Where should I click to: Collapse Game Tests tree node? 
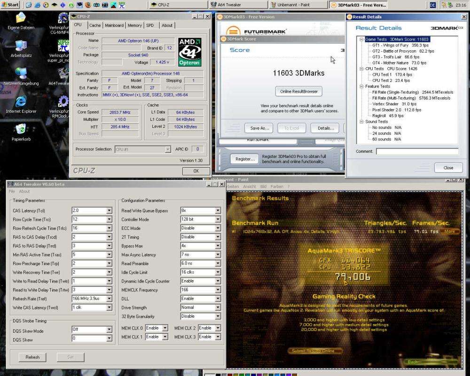361,39
